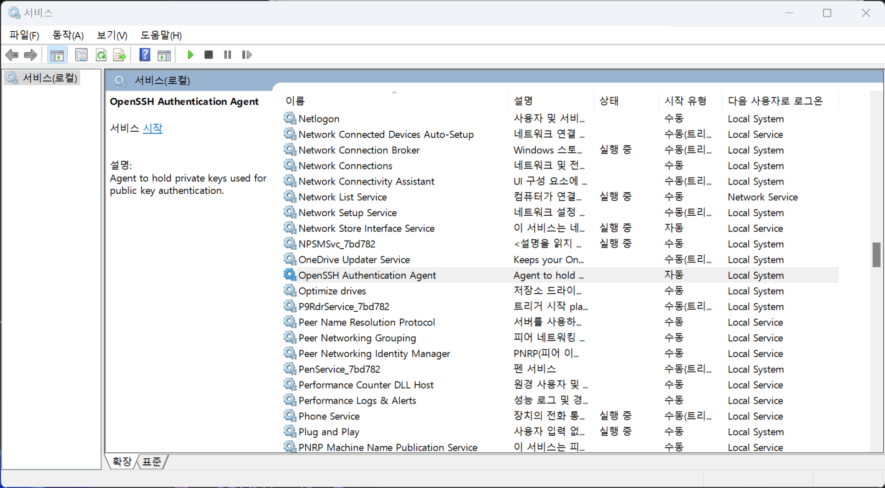885x488 pixels.
Task: Open the Help toolbar icon
Action: pos(145,55)
